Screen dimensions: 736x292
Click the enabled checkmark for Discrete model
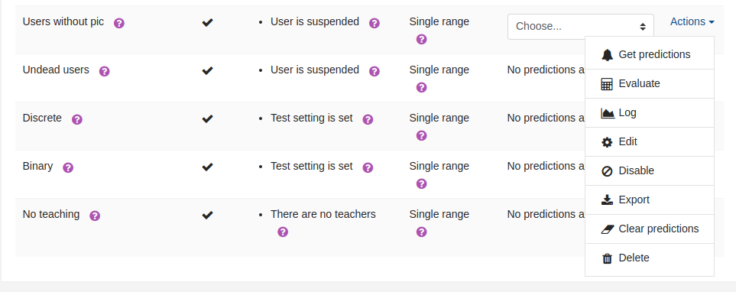(x=207, y=118)
